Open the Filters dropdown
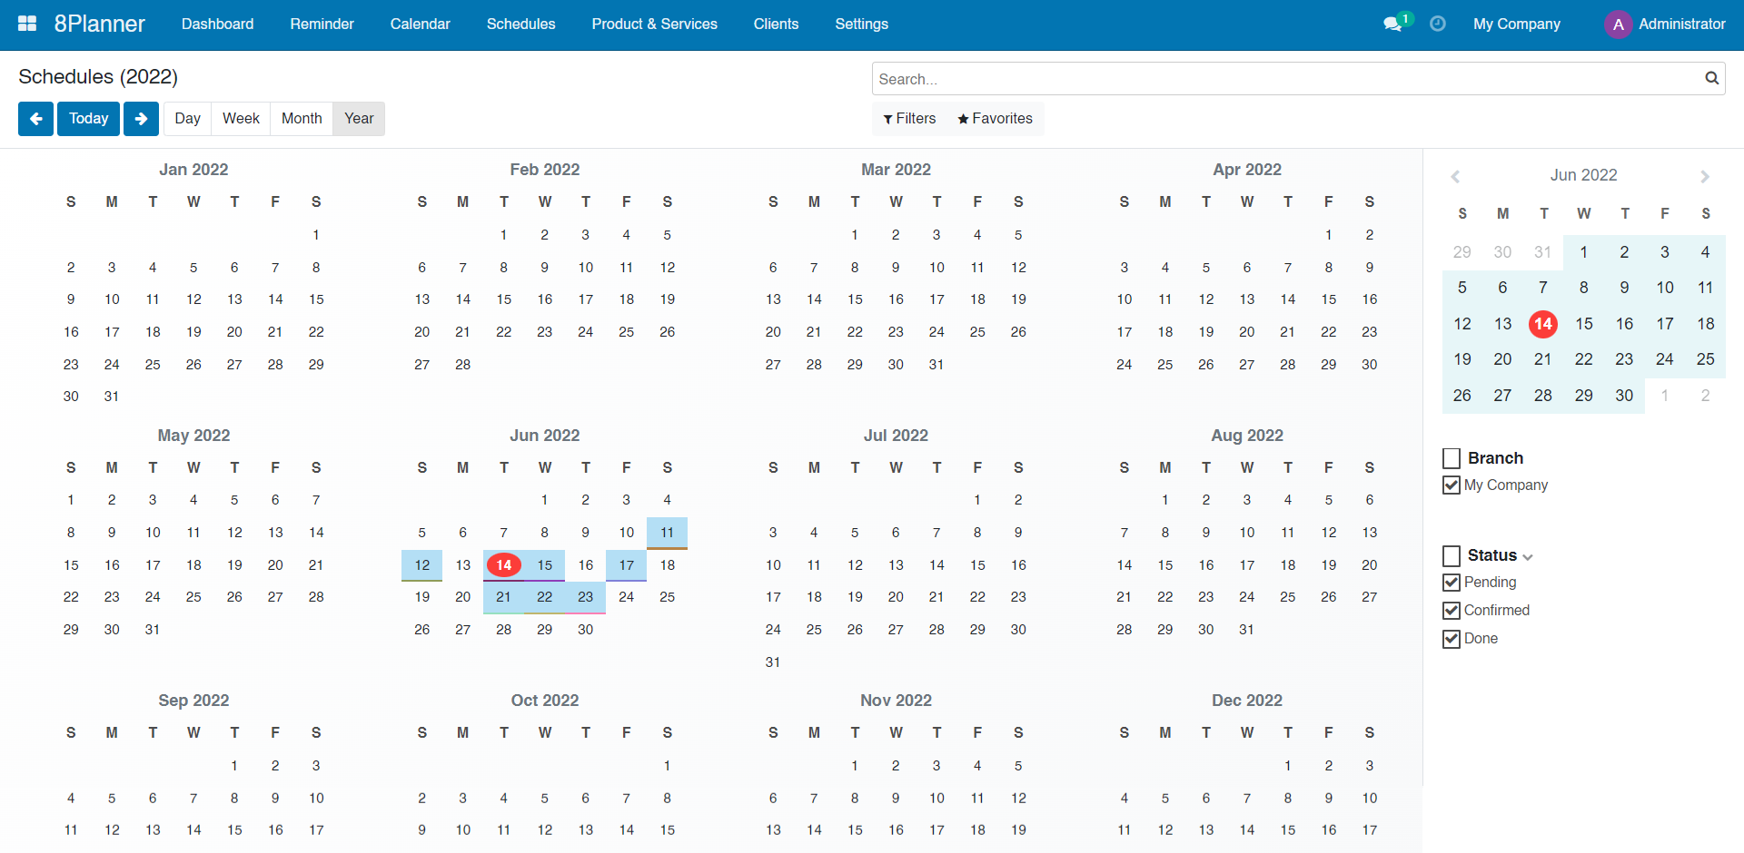The height and width of the screenshot is (853, 1744). coord(909,119)
